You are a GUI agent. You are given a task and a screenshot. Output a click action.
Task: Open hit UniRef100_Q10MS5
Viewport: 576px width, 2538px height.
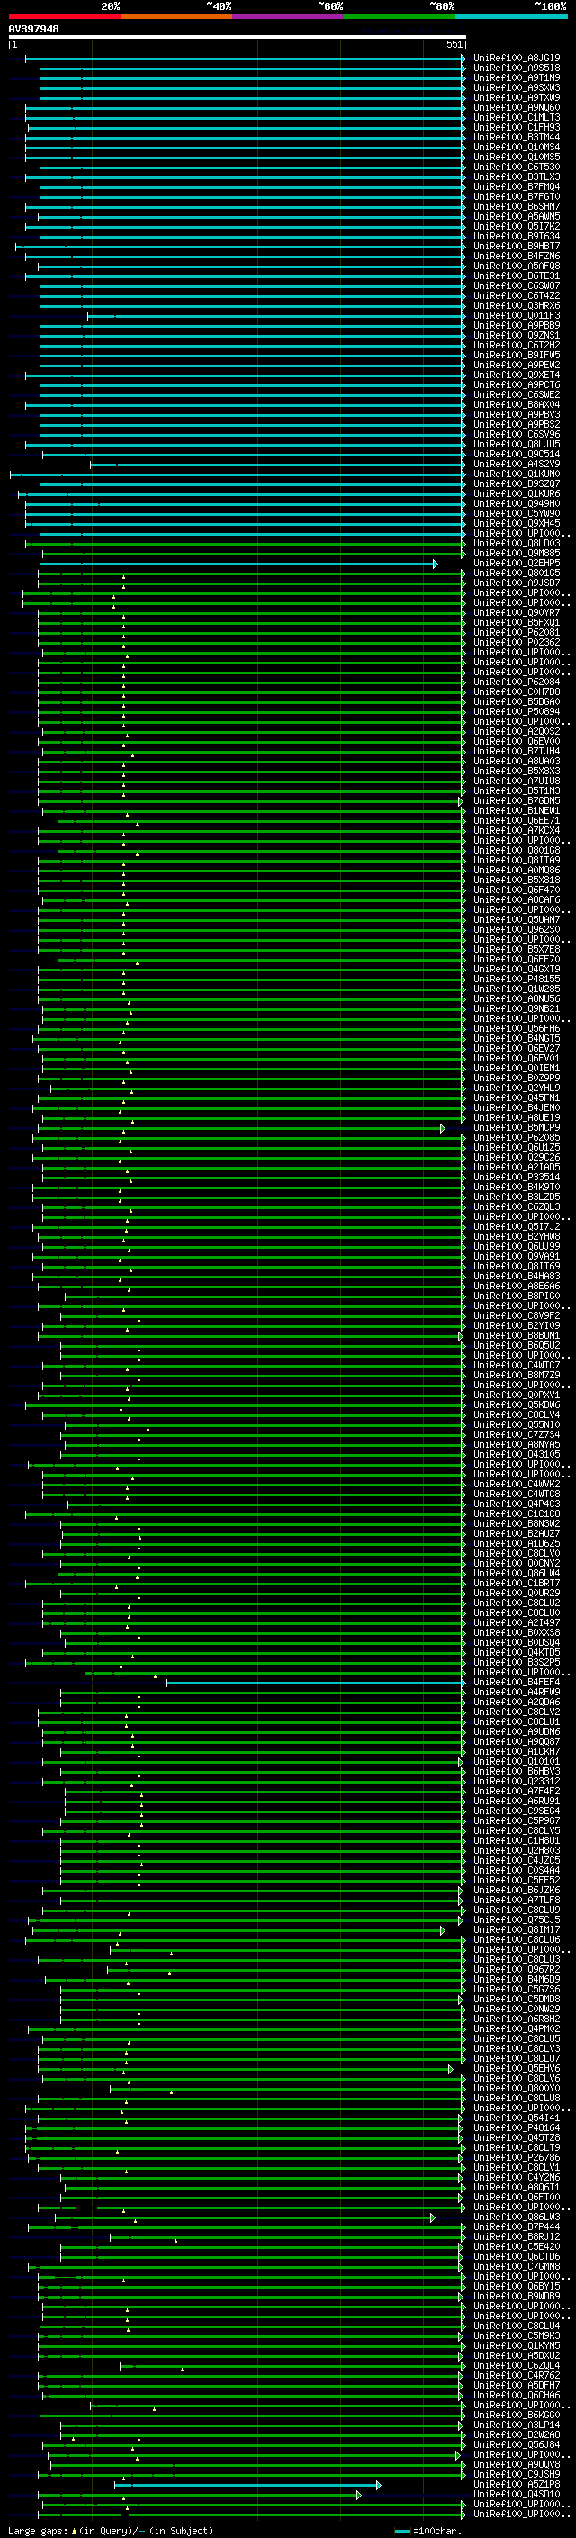click(x=517, y=157)
